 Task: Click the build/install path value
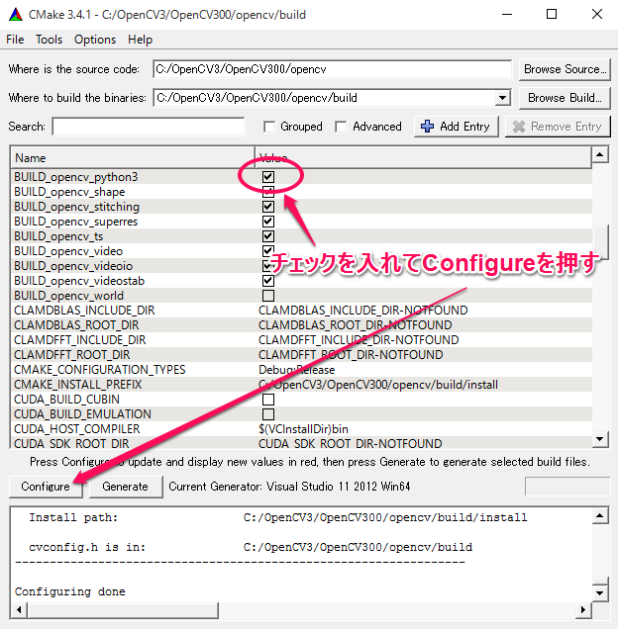(x=378, y=385)
